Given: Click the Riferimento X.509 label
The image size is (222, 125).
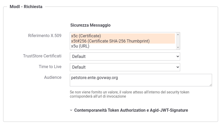Looking at the screenshot, I should coord(45,35).
